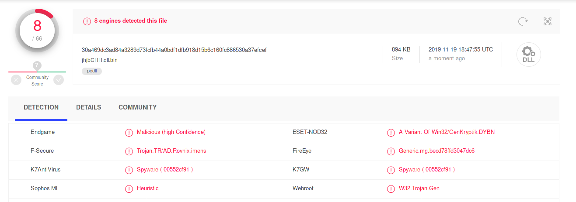The height and width of the screenshot is (202, 576).
Task: Click the reanalyze file refresh icon
Action: (x=523, y=21)
